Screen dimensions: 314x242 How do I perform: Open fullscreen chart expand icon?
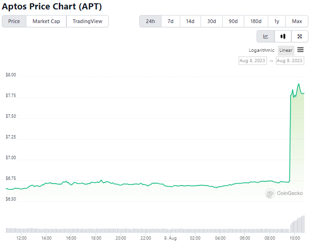[299, 36]
